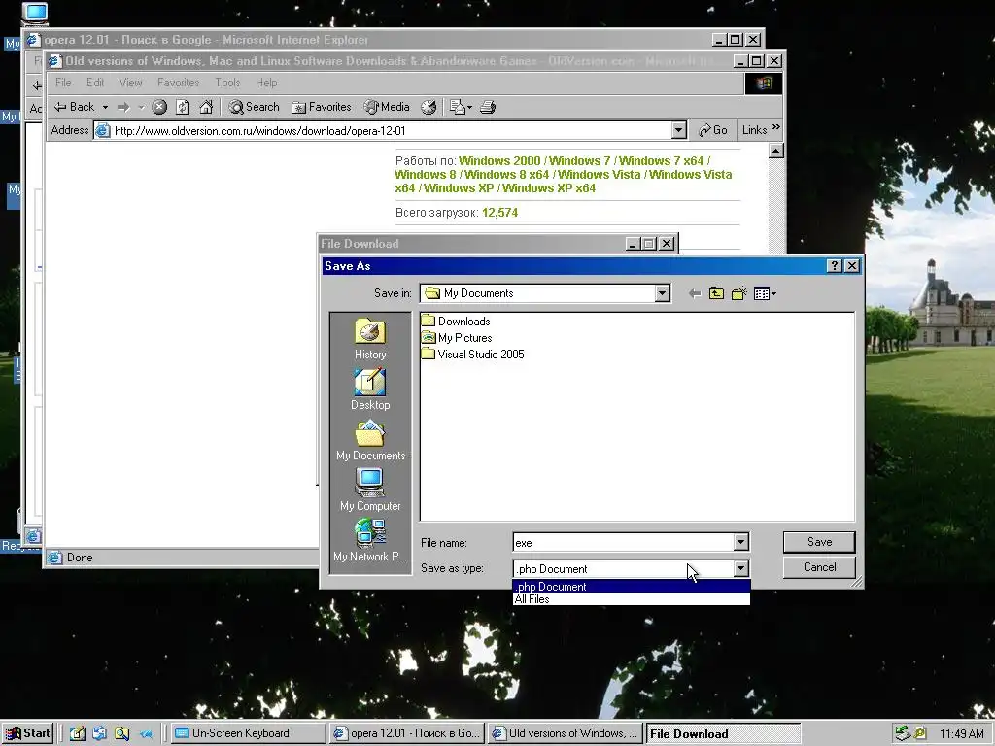The width and height of the screenshot is (995, 746).
Task: Switch to On-Screen Keyboard taskbar button
Action: coord(248,733)
